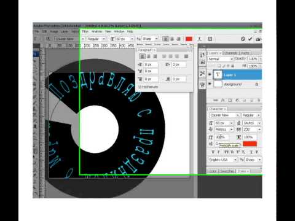Screen dimensions: 295x221
Task: Select justify all in Paragraph panel
Action: pyautogui.click(x=186, y=56)
